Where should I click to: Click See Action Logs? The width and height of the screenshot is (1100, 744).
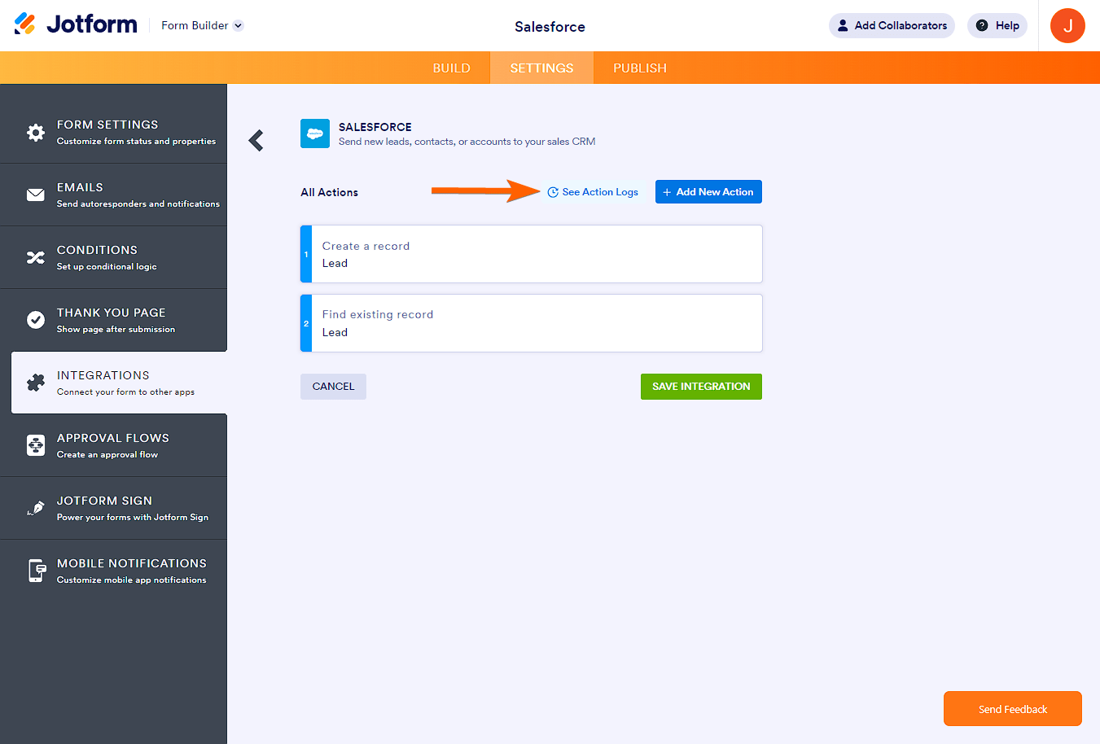(x=594, y=191)
